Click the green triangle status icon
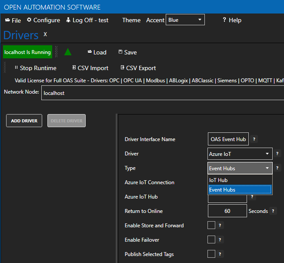The image size is (284, 263). 67,52
